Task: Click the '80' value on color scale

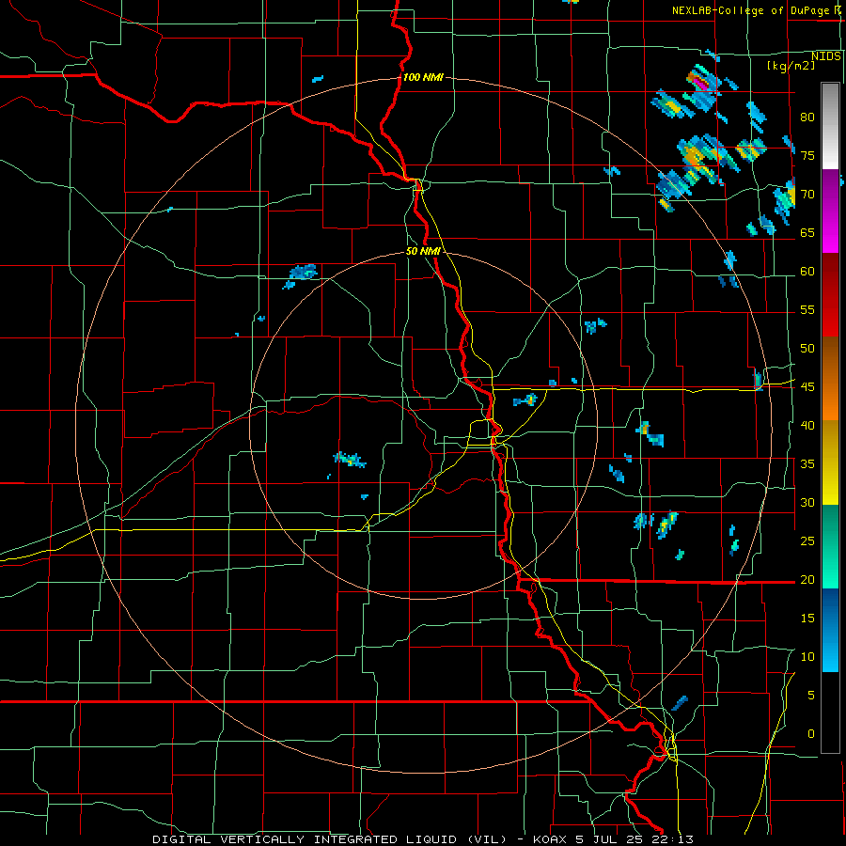Action: pos(807,117)
